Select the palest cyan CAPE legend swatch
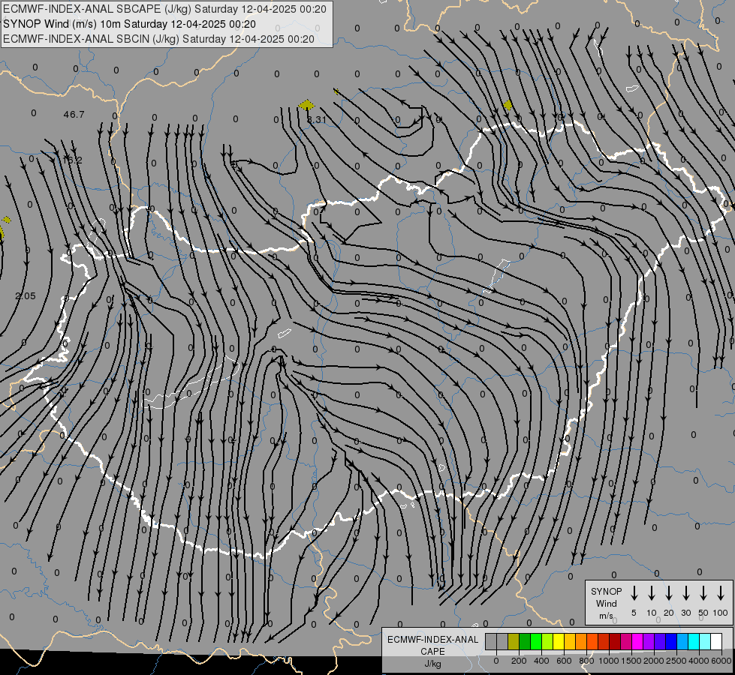This screenshot has height=675, width=735. pos(705,641)
